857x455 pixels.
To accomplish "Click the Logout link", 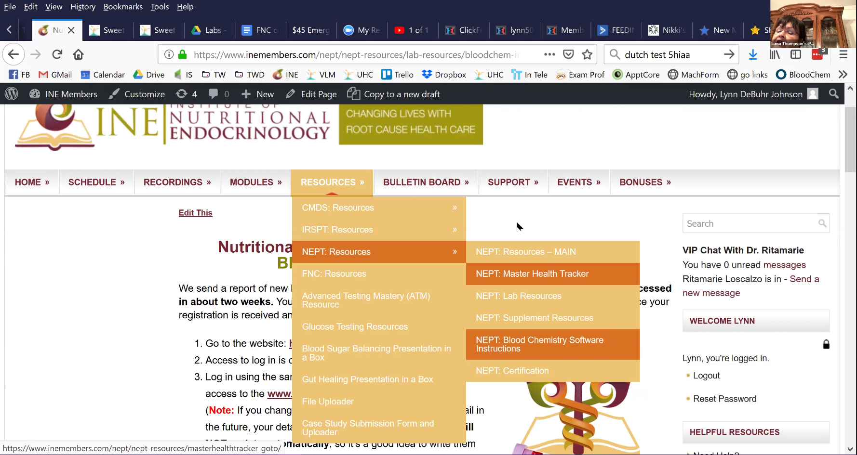I will point(706,376).
